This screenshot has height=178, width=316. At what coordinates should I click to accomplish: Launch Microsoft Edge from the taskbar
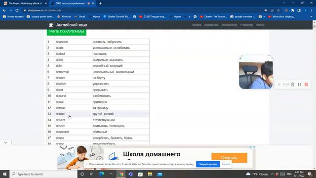click(101, 174)
